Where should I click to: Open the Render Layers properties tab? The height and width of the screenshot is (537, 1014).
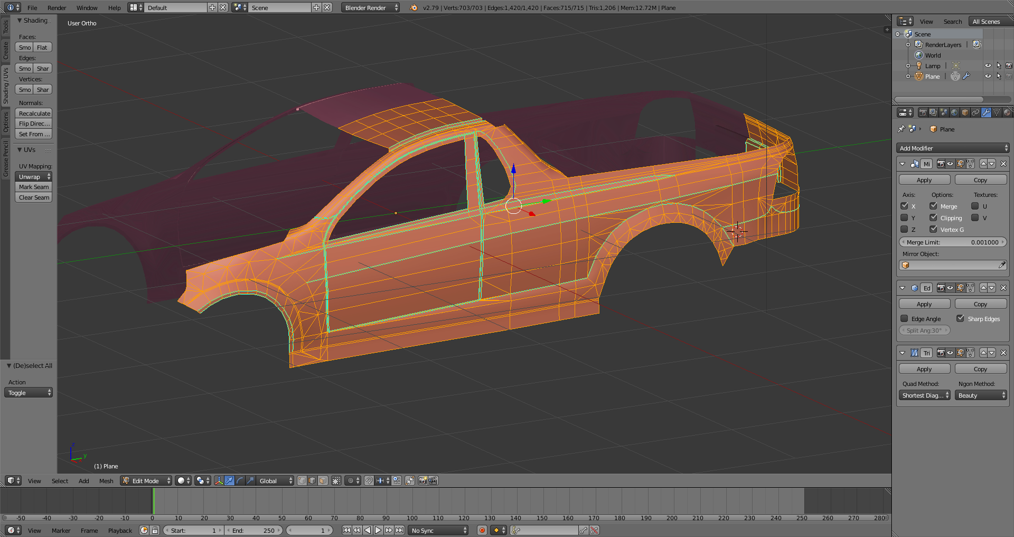click(933, 112)
